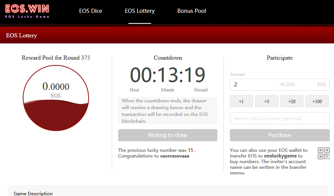Click the Reward Pool for Round 375 heading
The image size is (334, 196).
56,58
